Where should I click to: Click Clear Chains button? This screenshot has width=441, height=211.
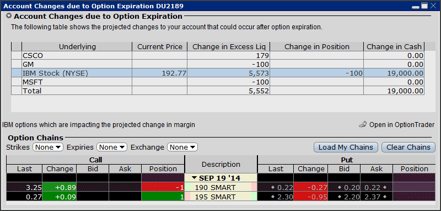(408, 147)
